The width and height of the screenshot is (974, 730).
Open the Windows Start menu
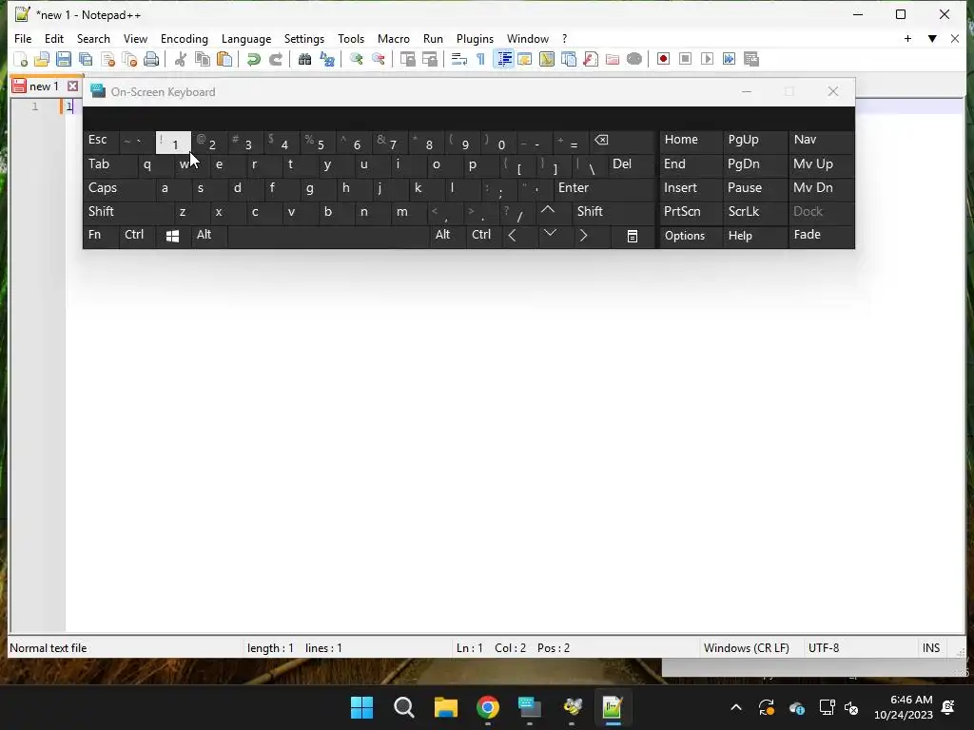(x=361, y=707)
